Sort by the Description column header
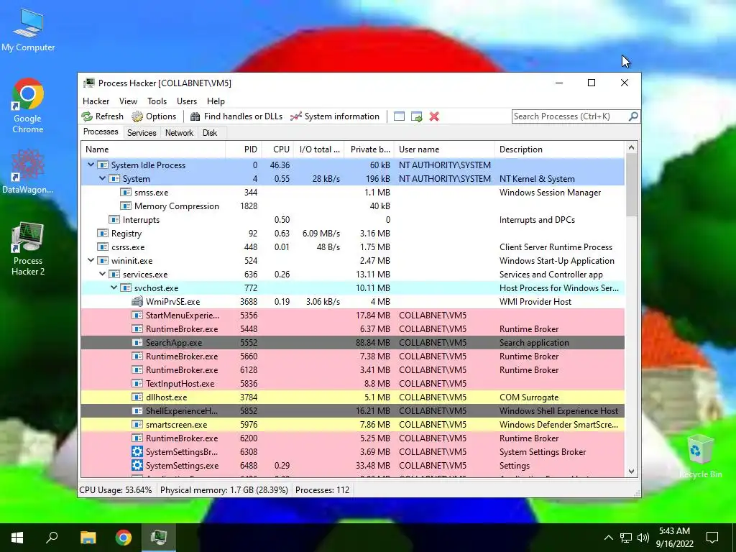 coord(559,149)
